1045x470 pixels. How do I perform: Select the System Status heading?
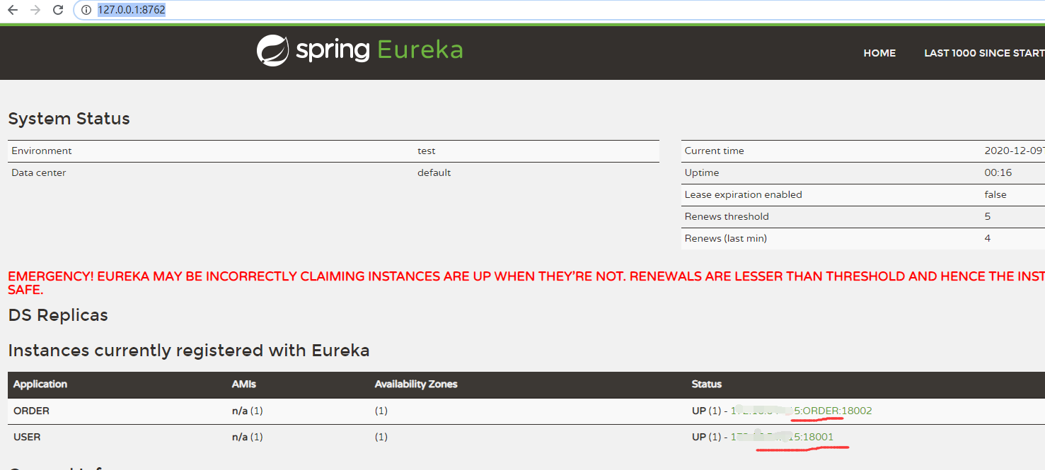click(x=69, y=118)
